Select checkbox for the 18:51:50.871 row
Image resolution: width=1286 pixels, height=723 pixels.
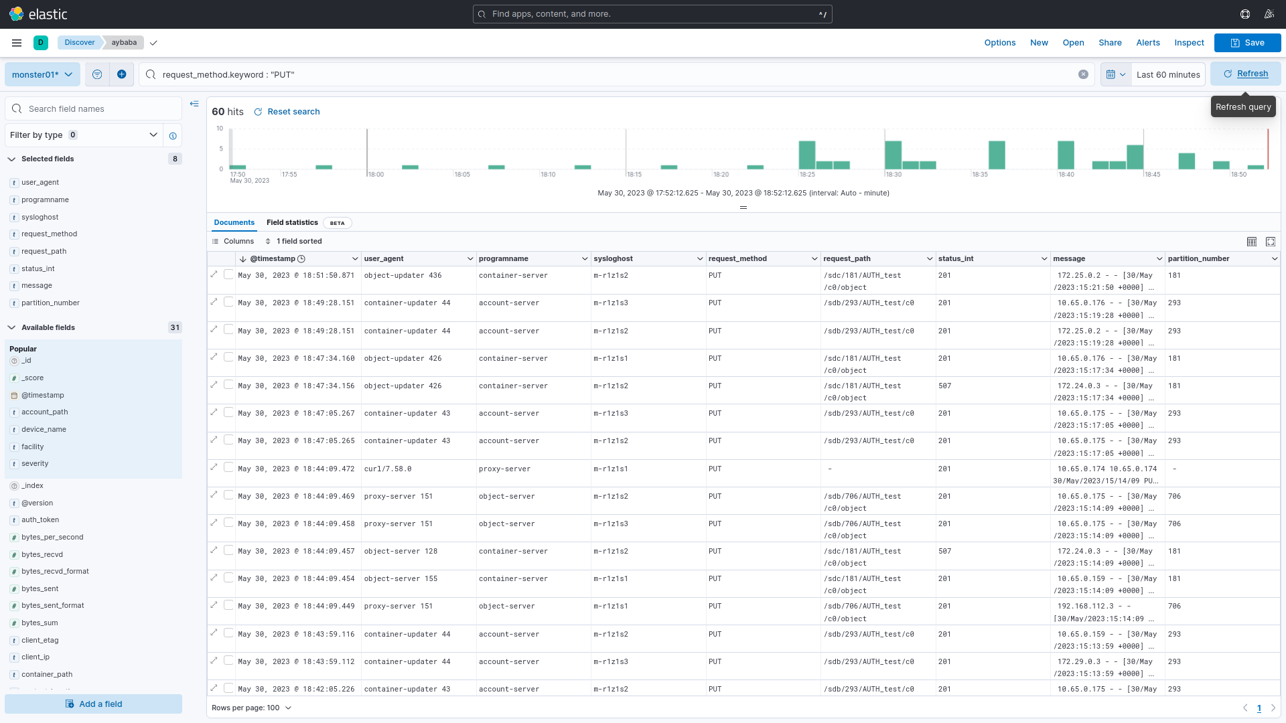click(228, 274)
